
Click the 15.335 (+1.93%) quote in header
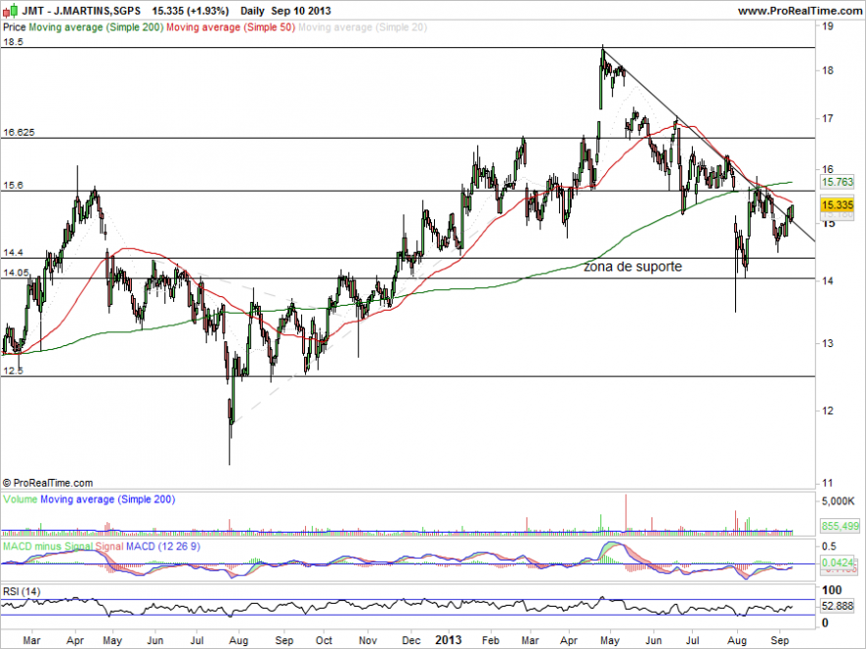191,11
